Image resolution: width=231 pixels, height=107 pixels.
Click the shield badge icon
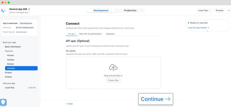point(3,102)
